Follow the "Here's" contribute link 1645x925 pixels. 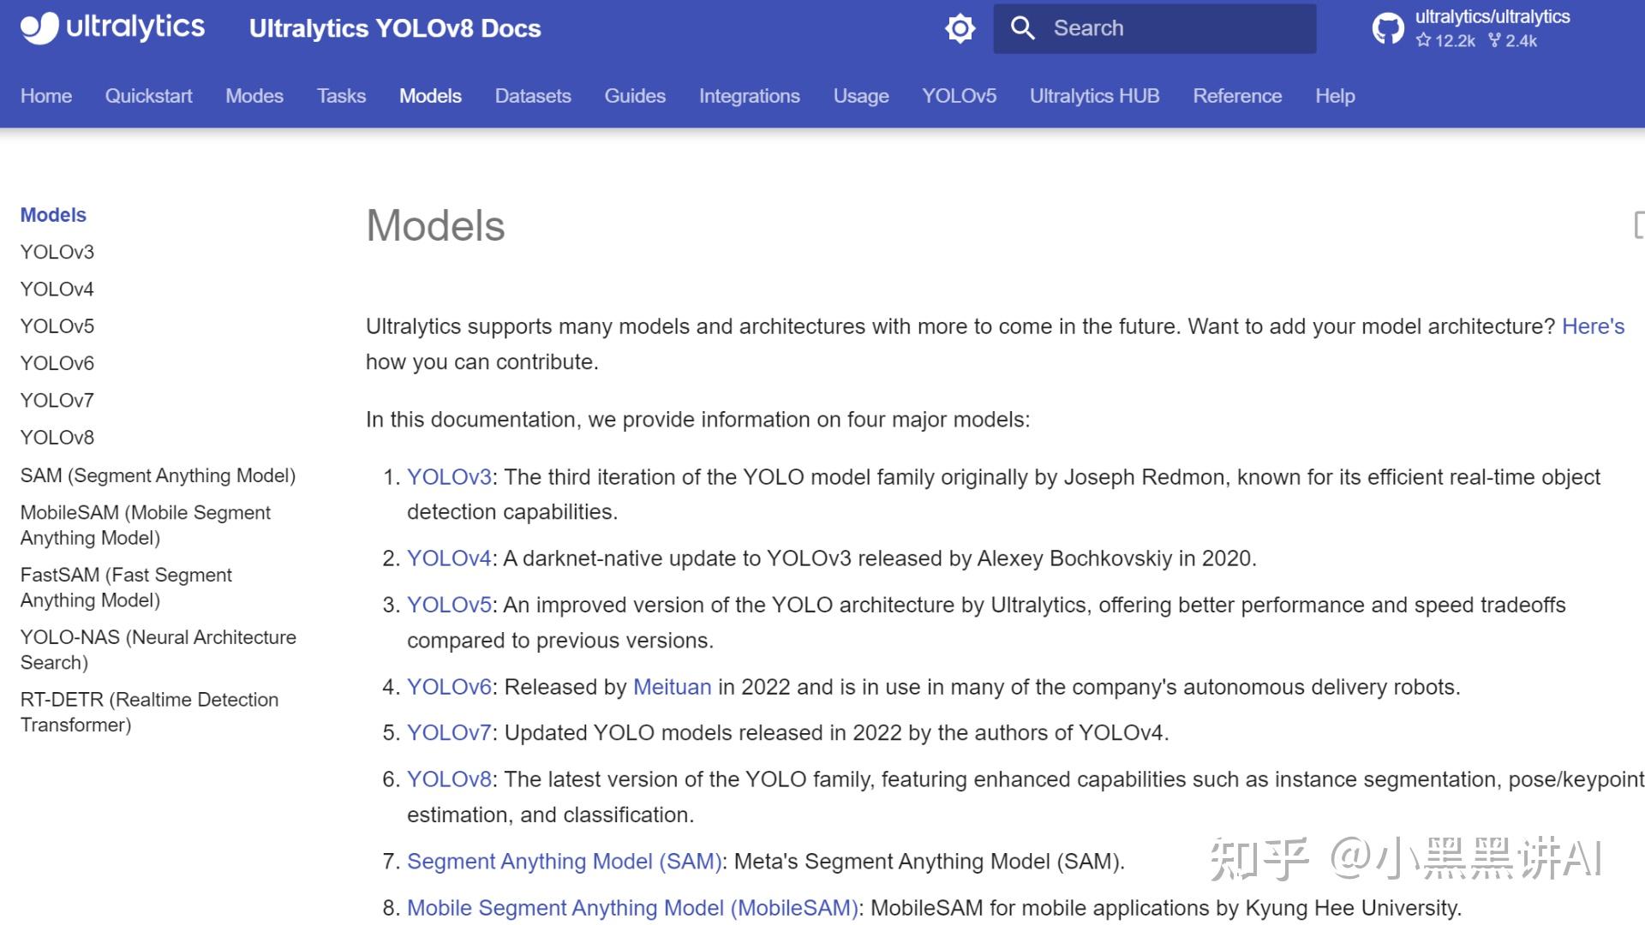pyautogui.click(x=1593, y=326)
